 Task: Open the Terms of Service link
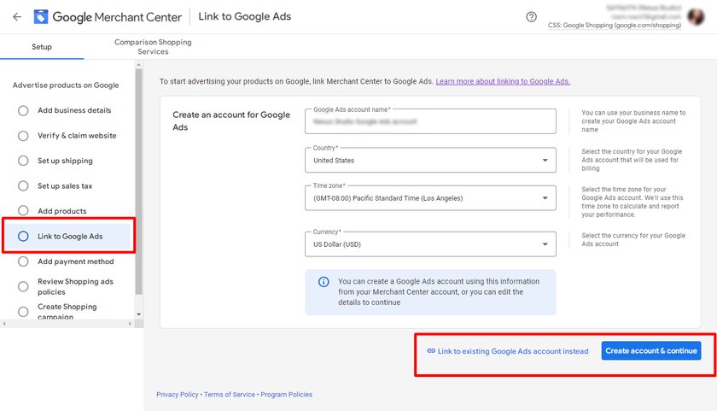click(x=230, y=395)
